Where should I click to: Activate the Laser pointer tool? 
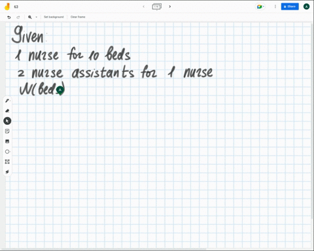point(7,172)
